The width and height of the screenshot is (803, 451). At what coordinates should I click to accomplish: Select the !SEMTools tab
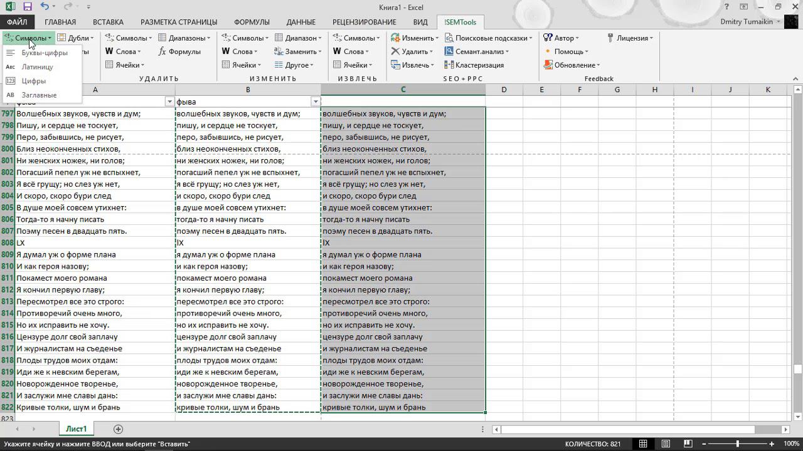[460, 22]
